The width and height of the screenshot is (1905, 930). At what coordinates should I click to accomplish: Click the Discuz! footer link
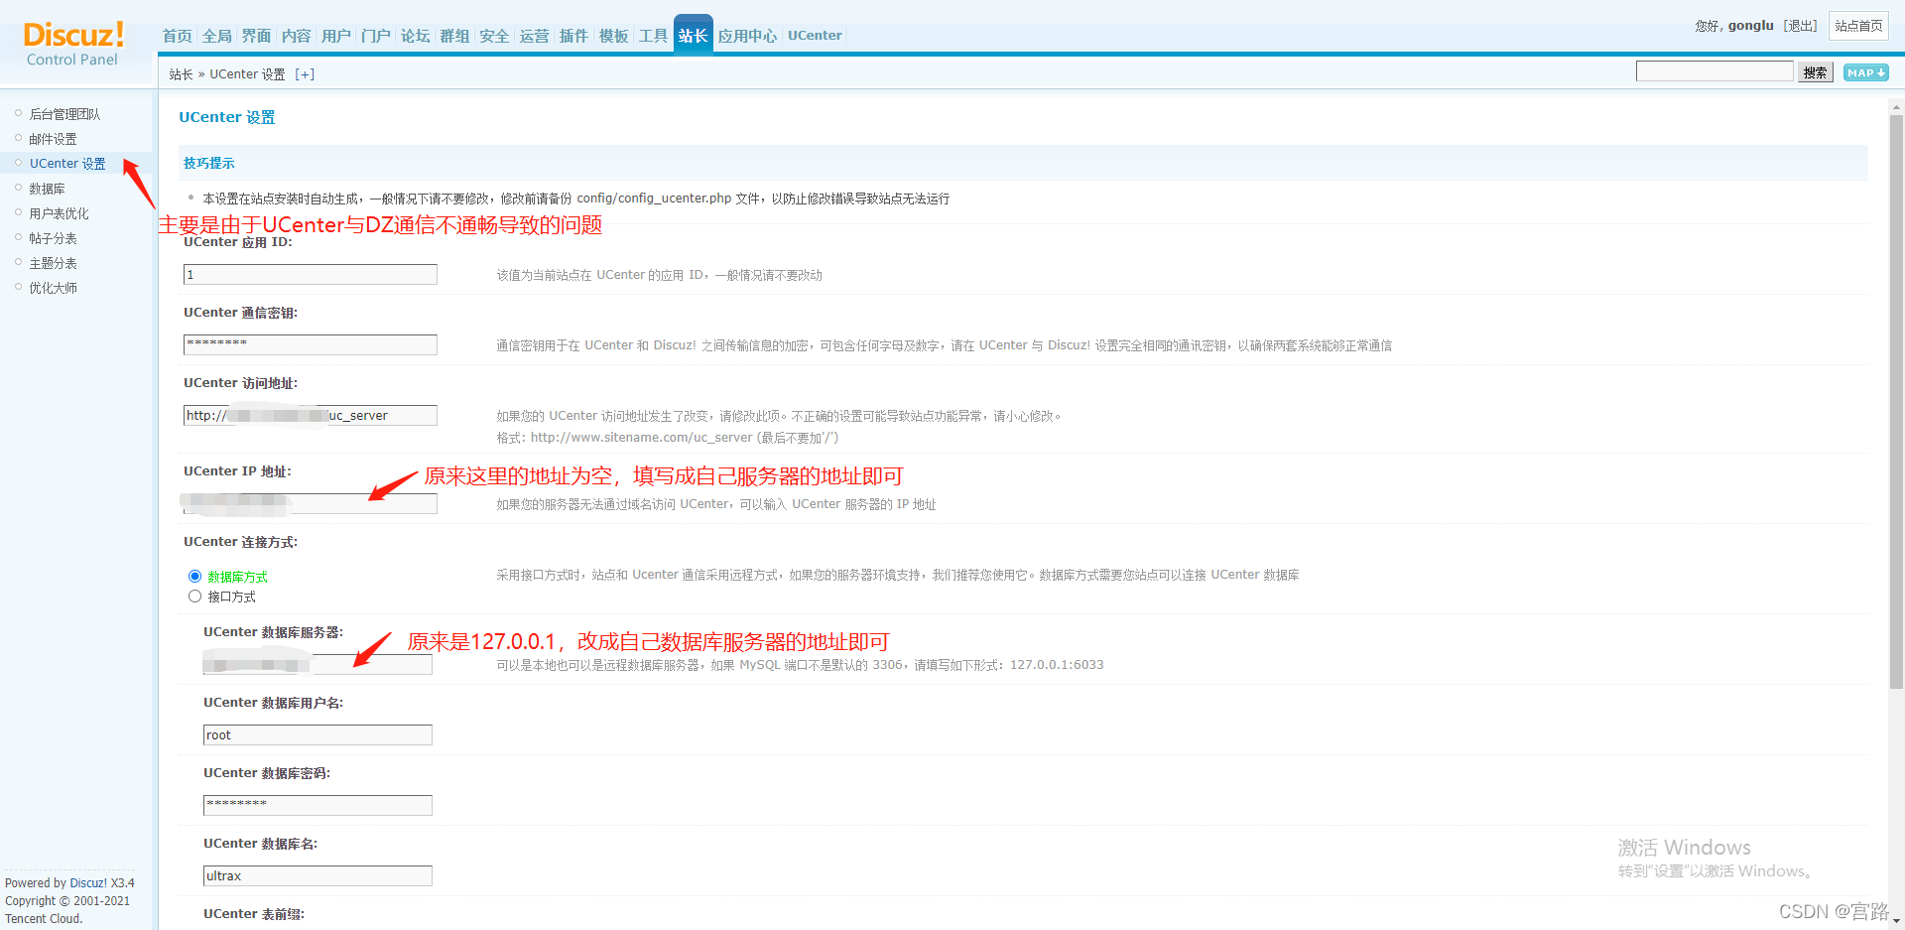[88, 883]
